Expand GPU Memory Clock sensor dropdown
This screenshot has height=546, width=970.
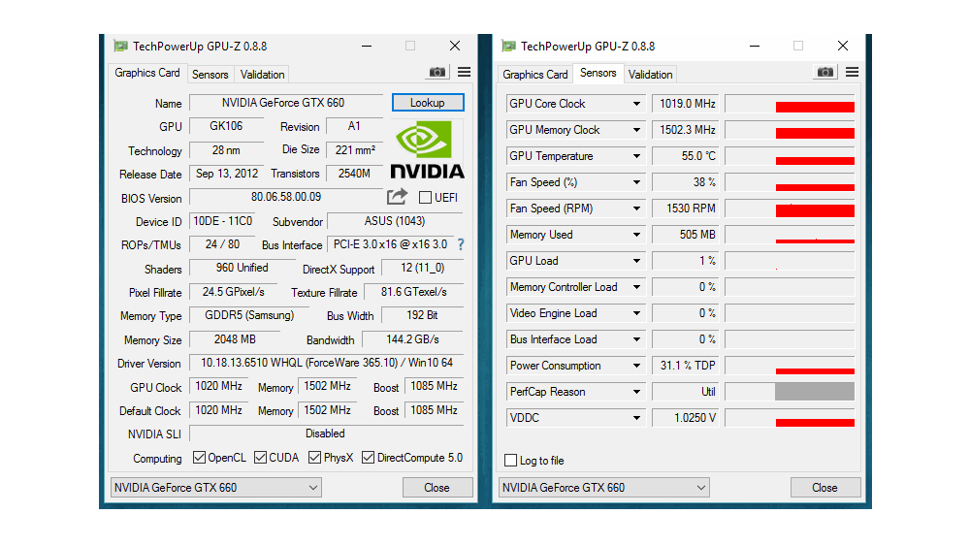point(636,130)
